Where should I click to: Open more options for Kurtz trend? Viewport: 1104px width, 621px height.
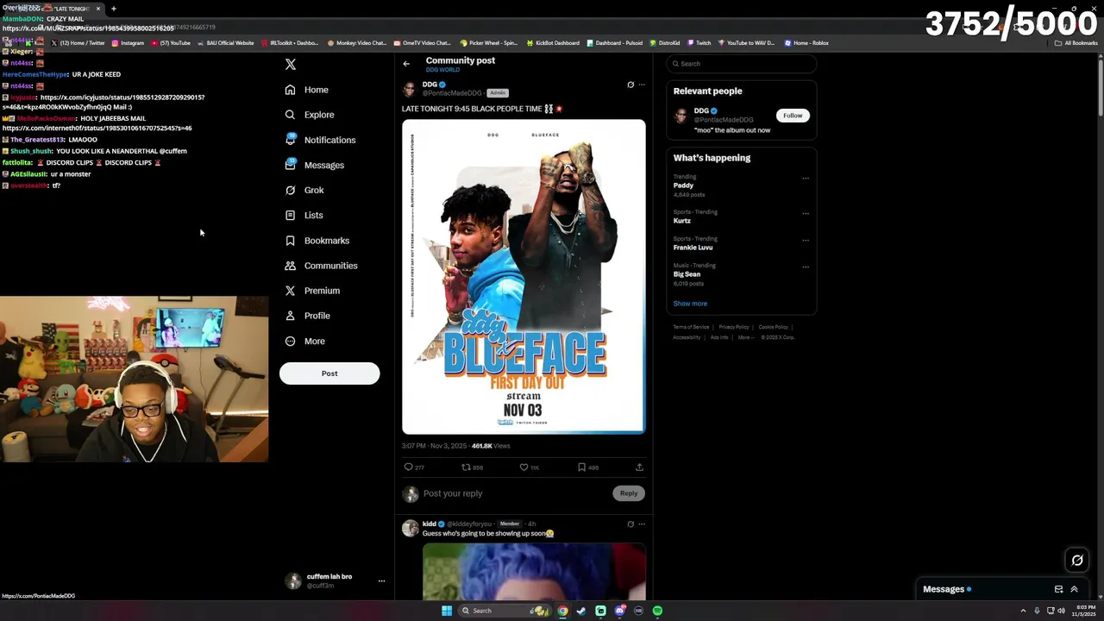click(x=806, y=213)
